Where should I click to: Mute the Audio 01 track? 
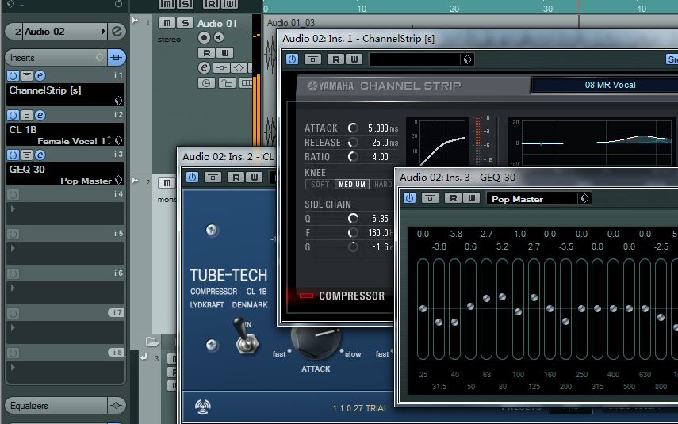pyautogui.click(x=167, y=23)
